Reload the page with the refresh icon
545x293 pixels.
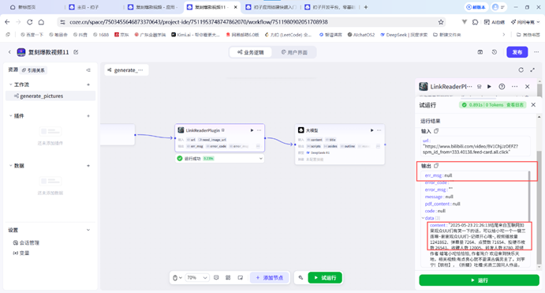tap(30, 22)
